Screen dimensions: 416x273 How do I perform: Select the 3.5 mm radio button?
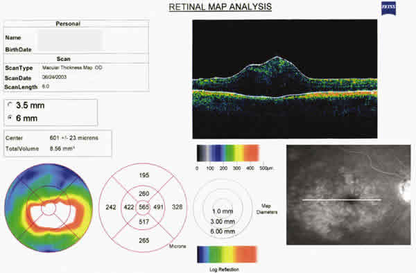10,105
